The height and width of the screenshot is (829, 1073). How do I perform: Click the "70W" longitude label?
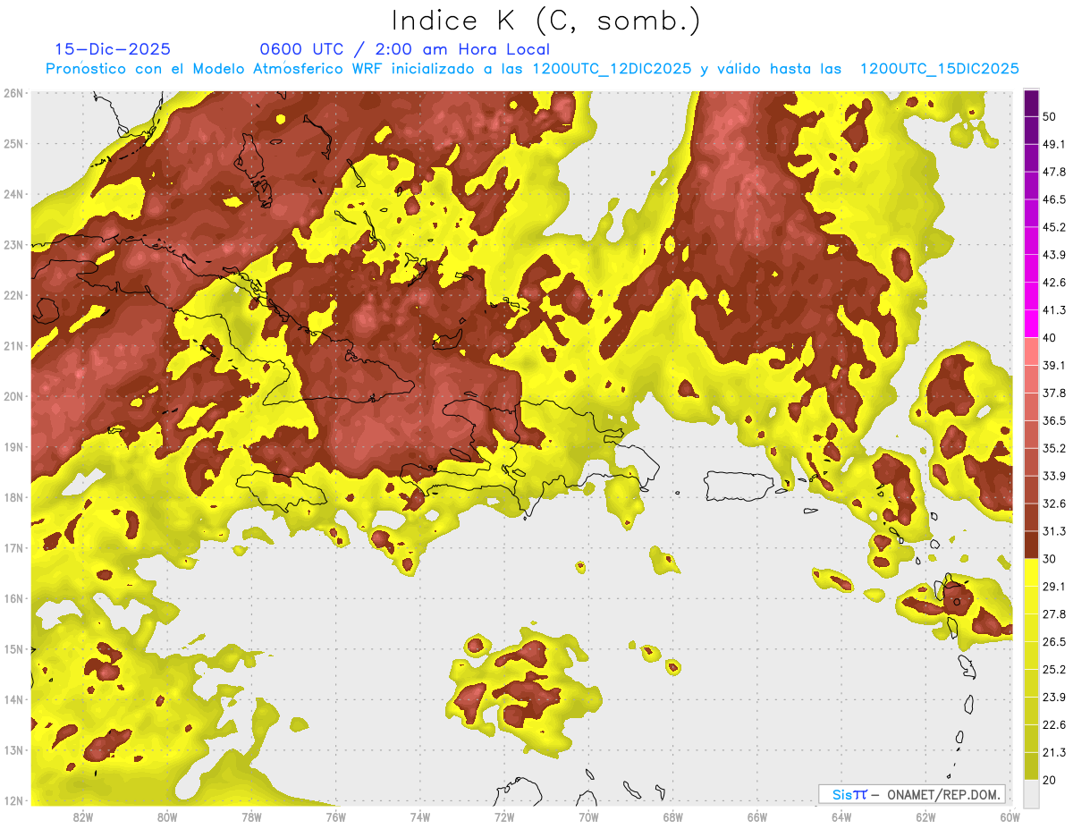(x=588, y=817)
